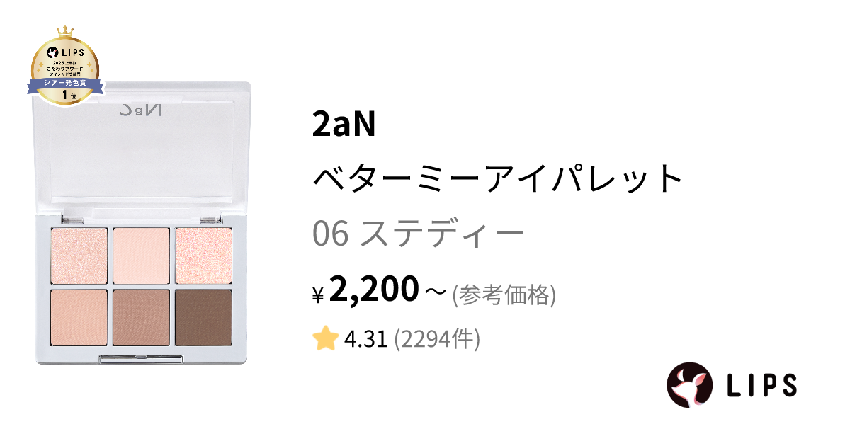
Task: Click the gold LIPS award badge
Action: 64,66
